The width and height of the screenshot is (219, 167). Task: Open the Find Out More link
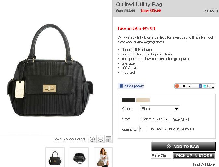[204, 164]
